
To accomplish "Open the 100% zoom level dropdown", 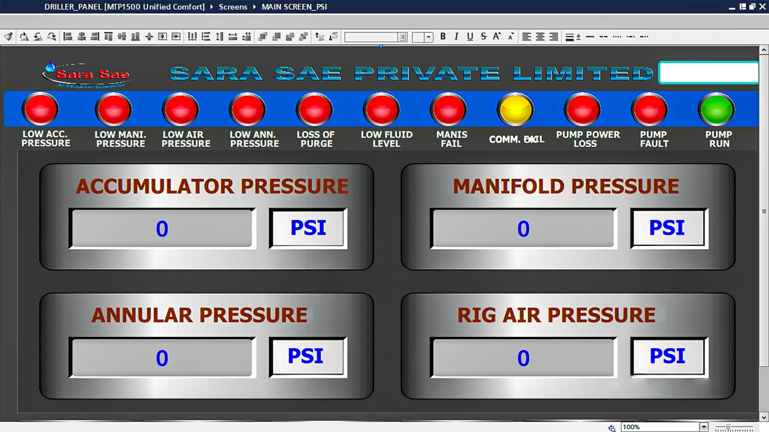I will 704,427.
